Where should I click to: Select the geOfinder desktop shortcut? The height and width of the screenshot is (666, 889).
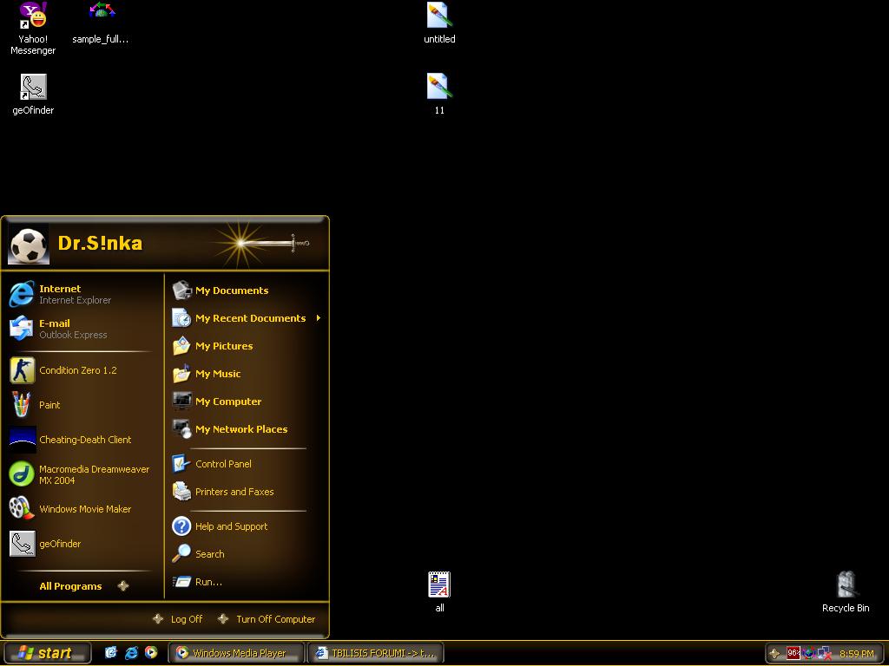click(33, 95)
